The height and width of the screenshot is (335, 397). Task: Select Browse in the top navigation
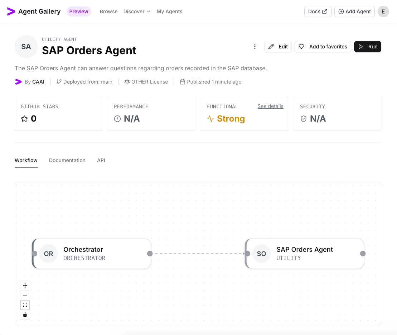(x=108, y=11)
